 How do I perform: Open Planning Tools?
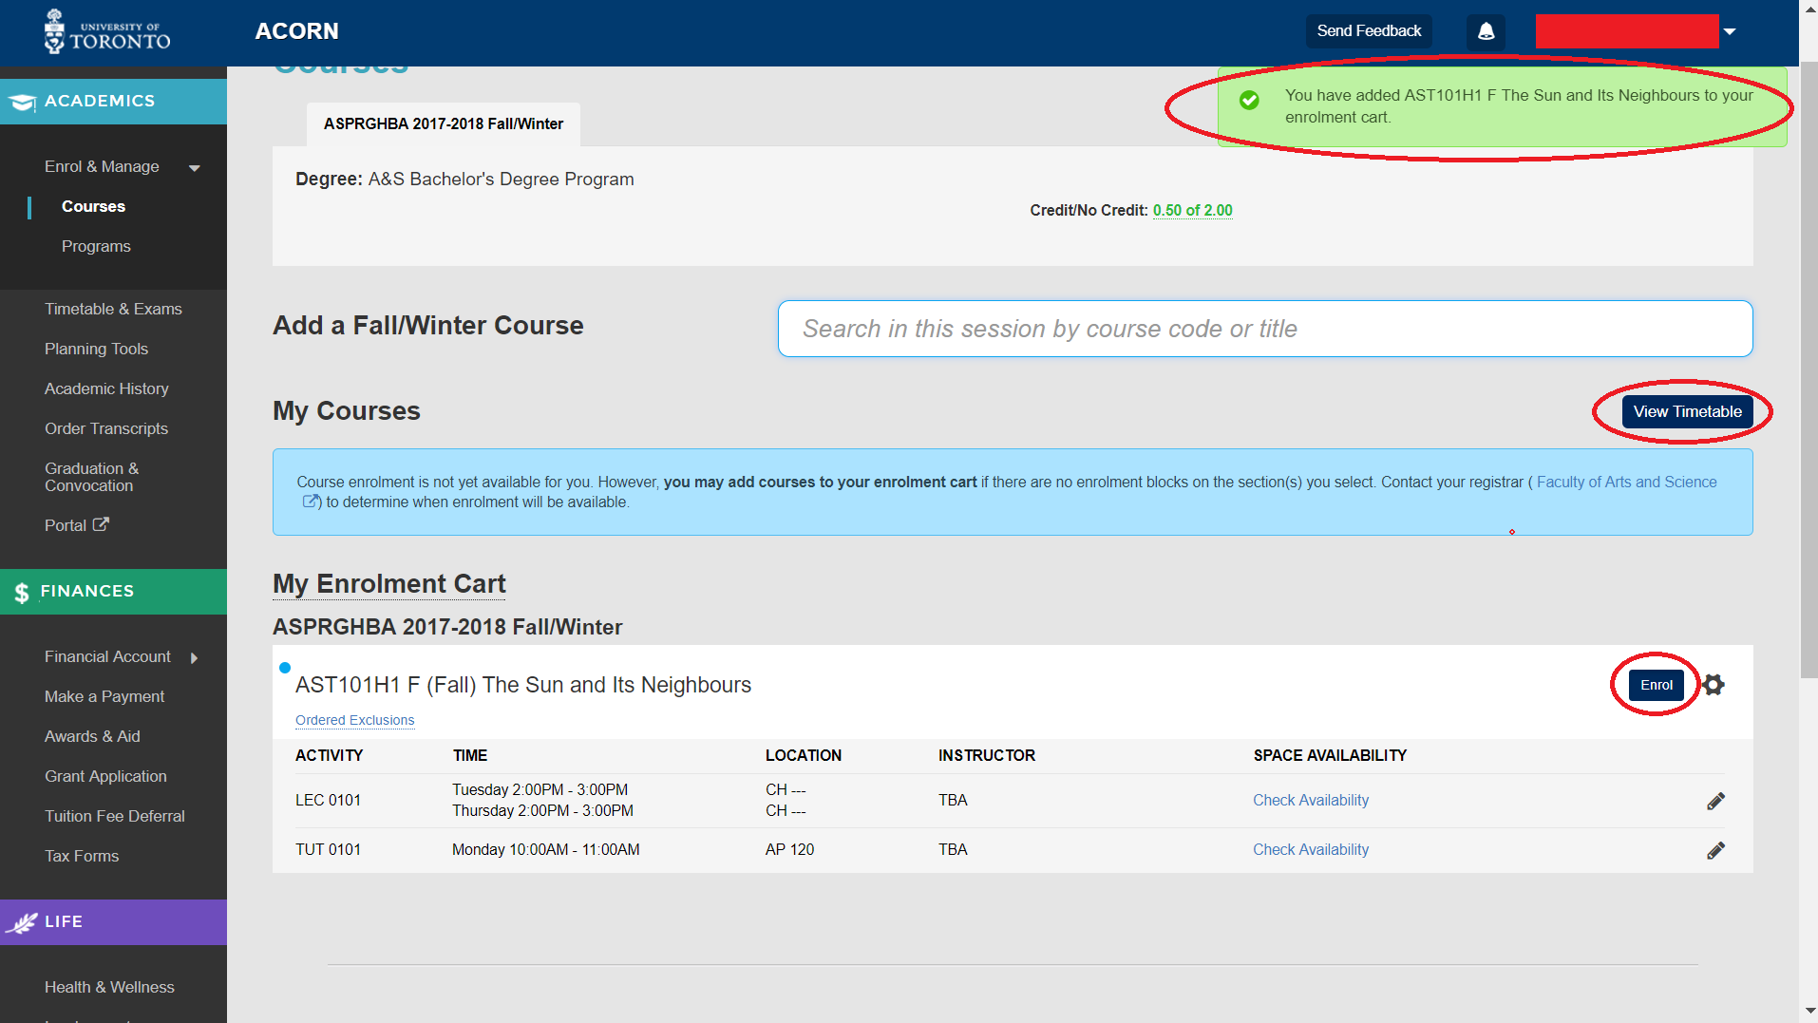pyautogui.click(x=96, y=349)
